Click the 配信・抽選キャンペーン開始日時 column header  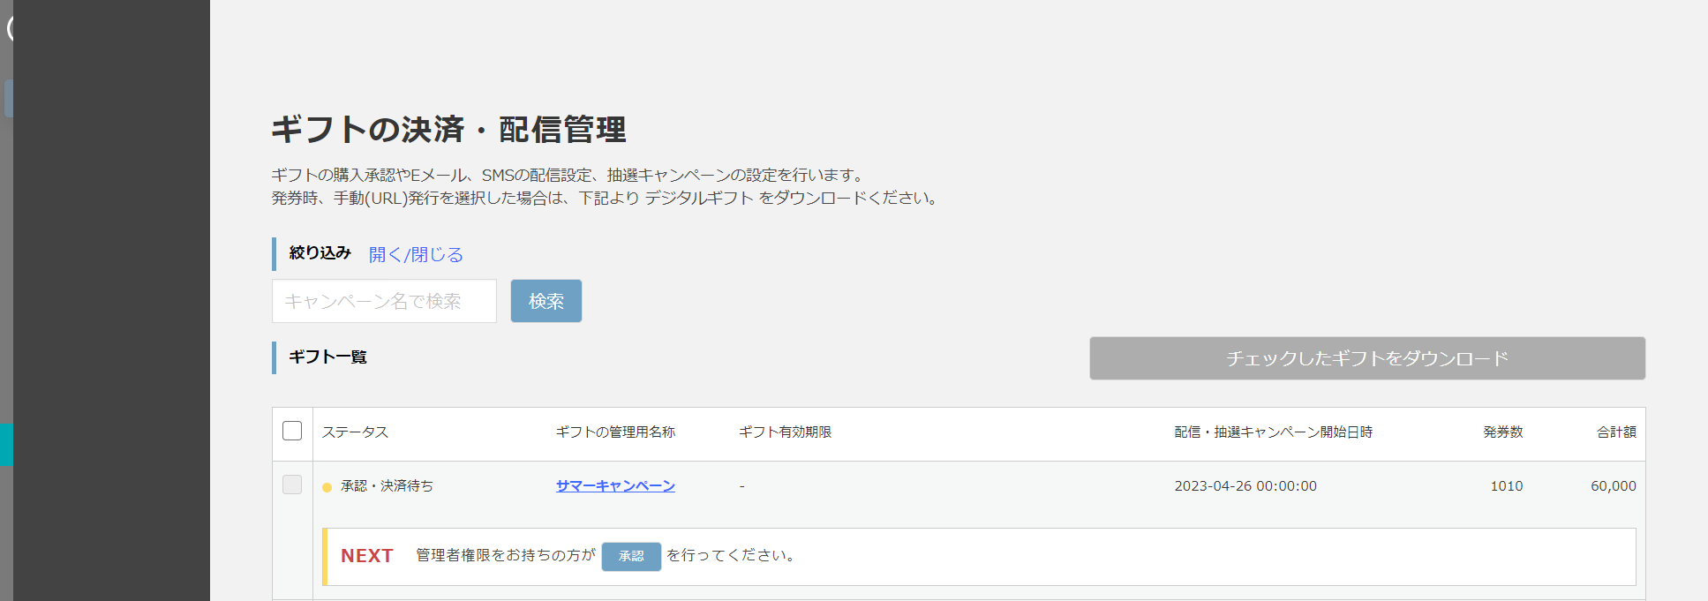pos(1273,432)
